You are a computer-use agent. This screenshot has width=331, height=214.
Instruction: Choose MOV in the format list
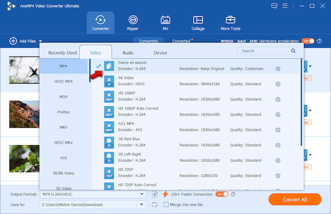[x=63, y=97]
